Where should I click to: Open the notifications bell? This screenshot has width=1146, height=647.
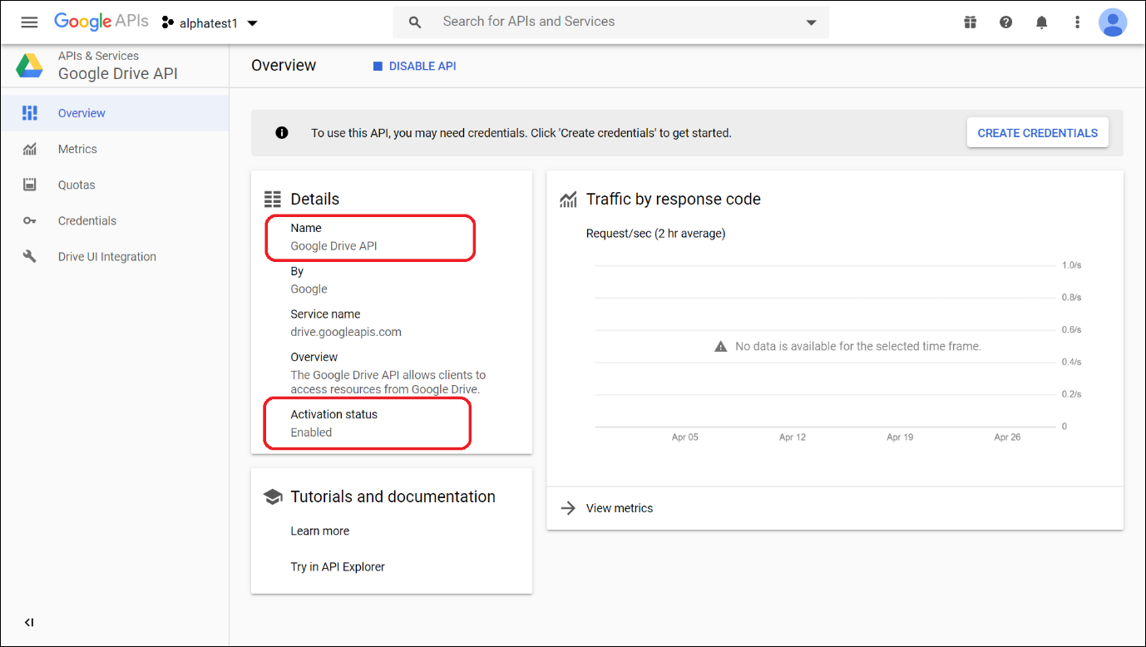click(1041, 22)
